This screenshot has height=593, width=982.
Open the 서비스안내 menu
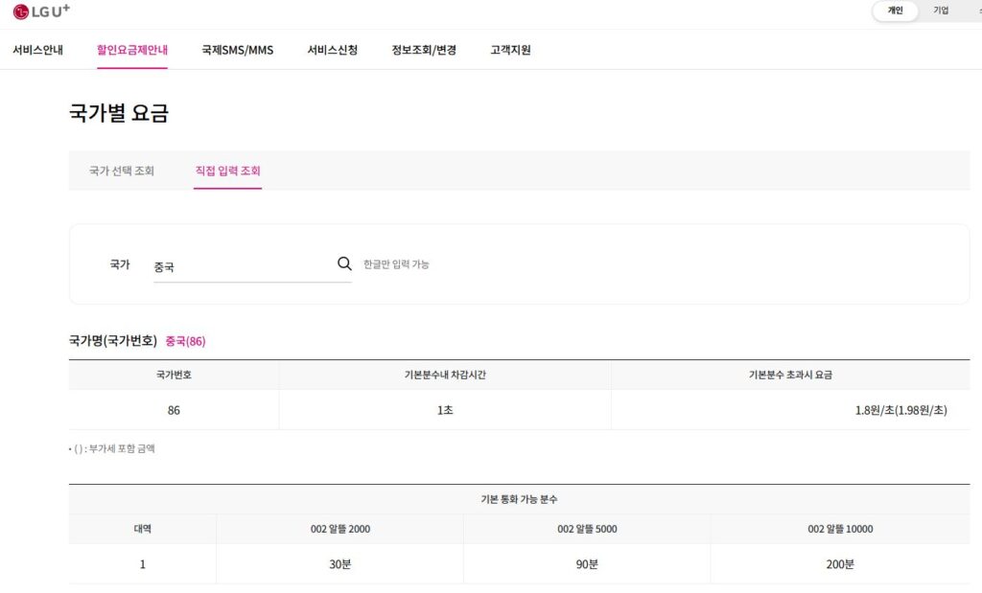pyautogui.click(x=38, y=49)
